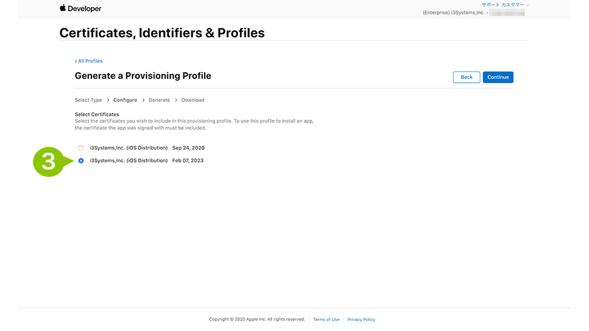This screenshot has height=331, width=589.
Task: Open the Apple Developer logo home
Action: pyautogui.click(x=80, y=8)
